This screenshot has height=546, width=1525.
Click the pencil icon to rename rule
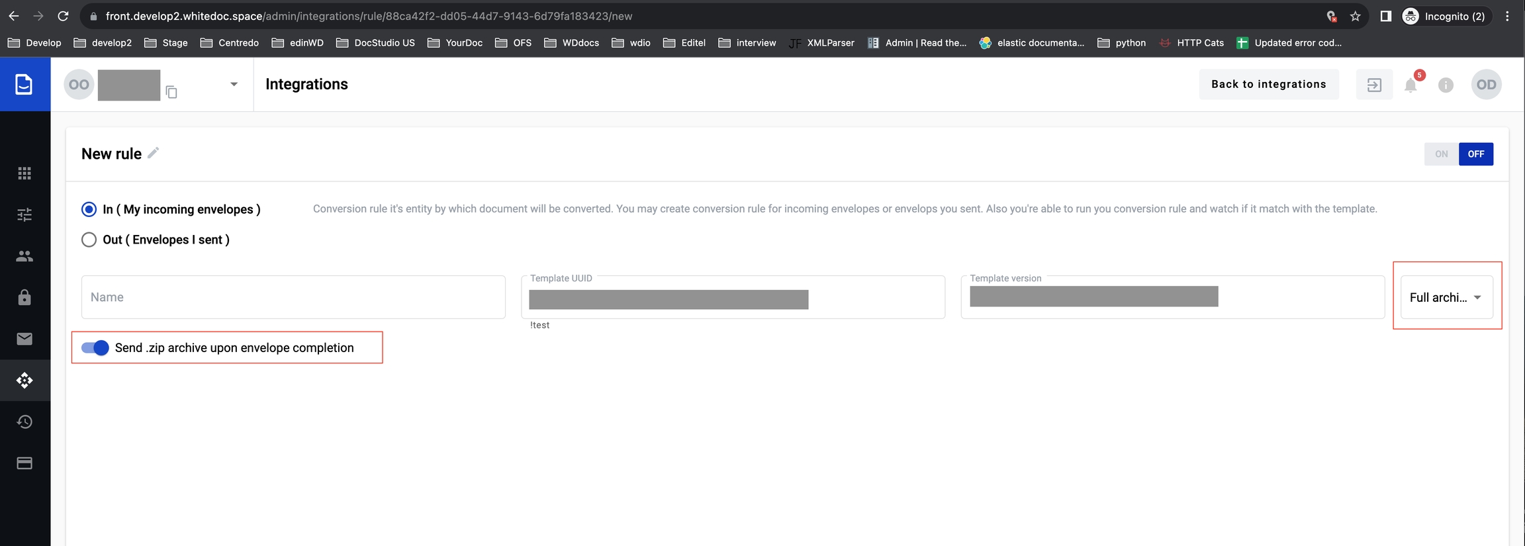(153, 154)
